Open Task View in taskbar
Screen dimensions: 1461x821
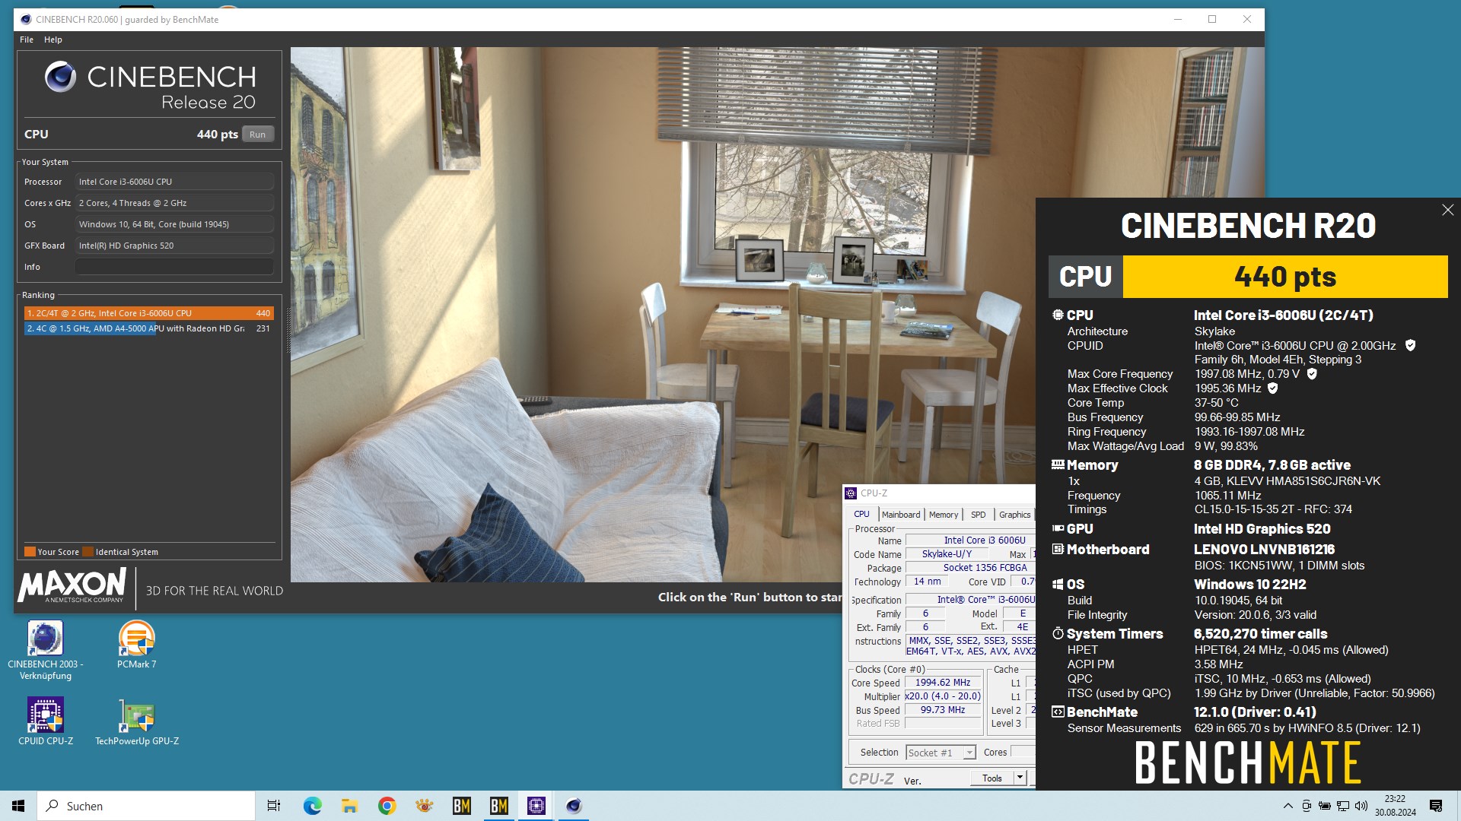click(x=274, y=806)
